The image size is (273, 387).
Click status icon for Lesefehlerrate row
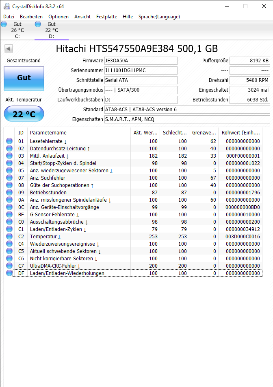9,141
